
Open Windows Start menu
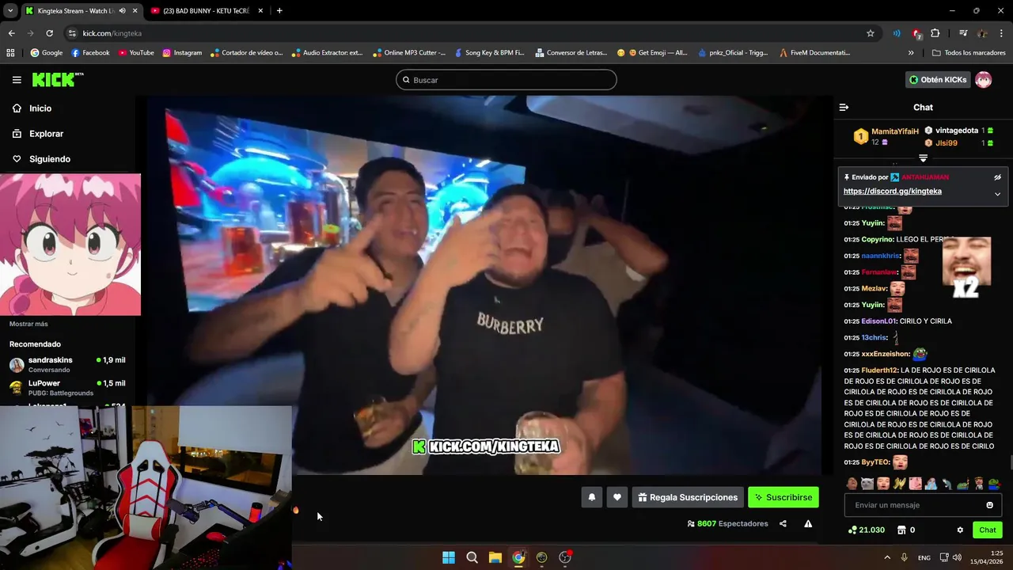click(x=449, y=557)
